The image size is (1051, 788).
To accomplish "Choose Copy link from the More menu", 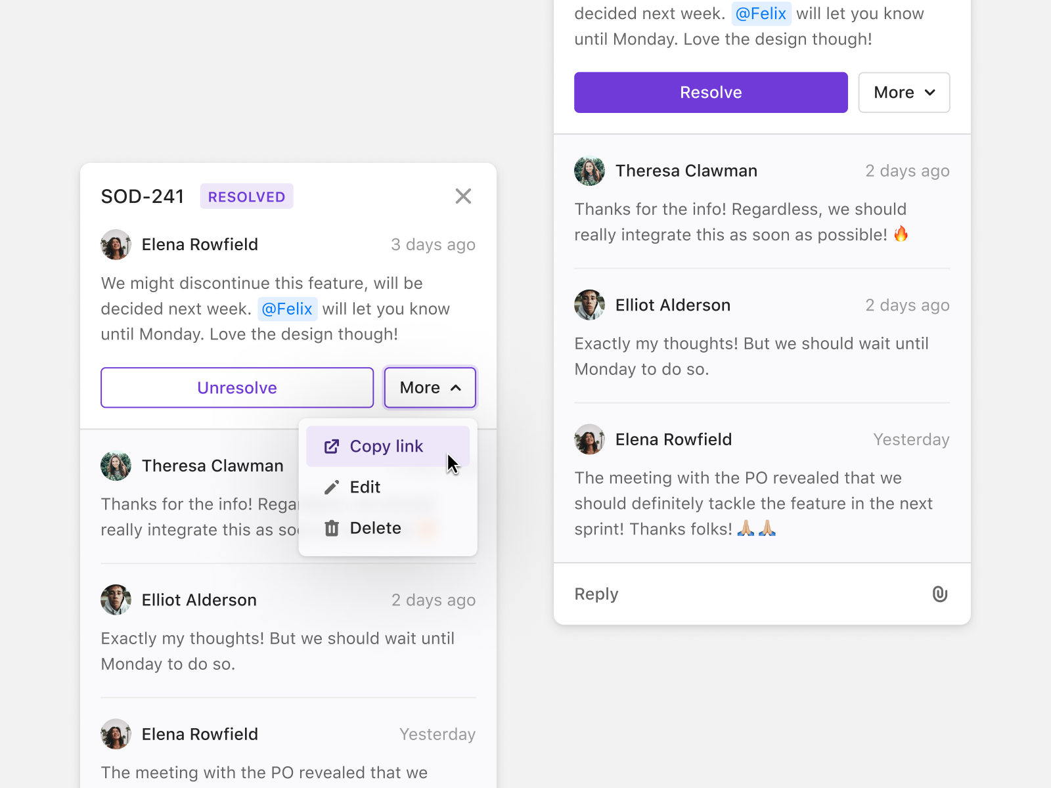I will (386, 446).
